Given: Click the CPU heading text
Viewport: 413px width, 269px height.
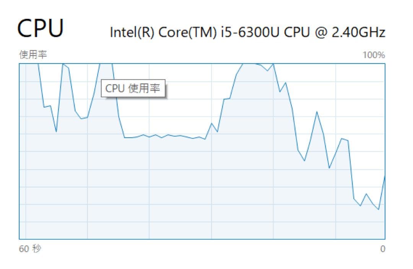Looking at the screenshot, I should coord(41,28).
